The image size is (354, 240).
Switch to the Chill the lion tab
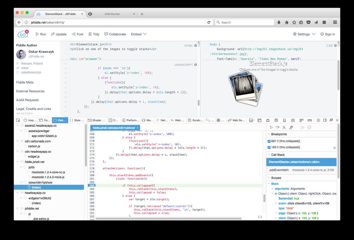coord(112,14)
